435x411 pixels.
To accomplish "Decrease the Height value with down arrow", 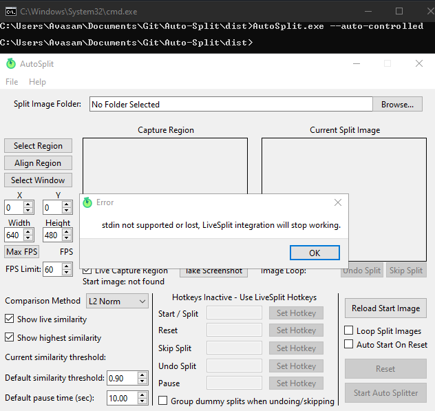I will pyautogui.click(x=67, y=238).
